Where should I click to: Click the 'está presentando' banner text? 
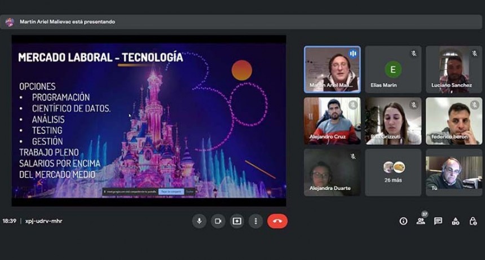(94, 21)
